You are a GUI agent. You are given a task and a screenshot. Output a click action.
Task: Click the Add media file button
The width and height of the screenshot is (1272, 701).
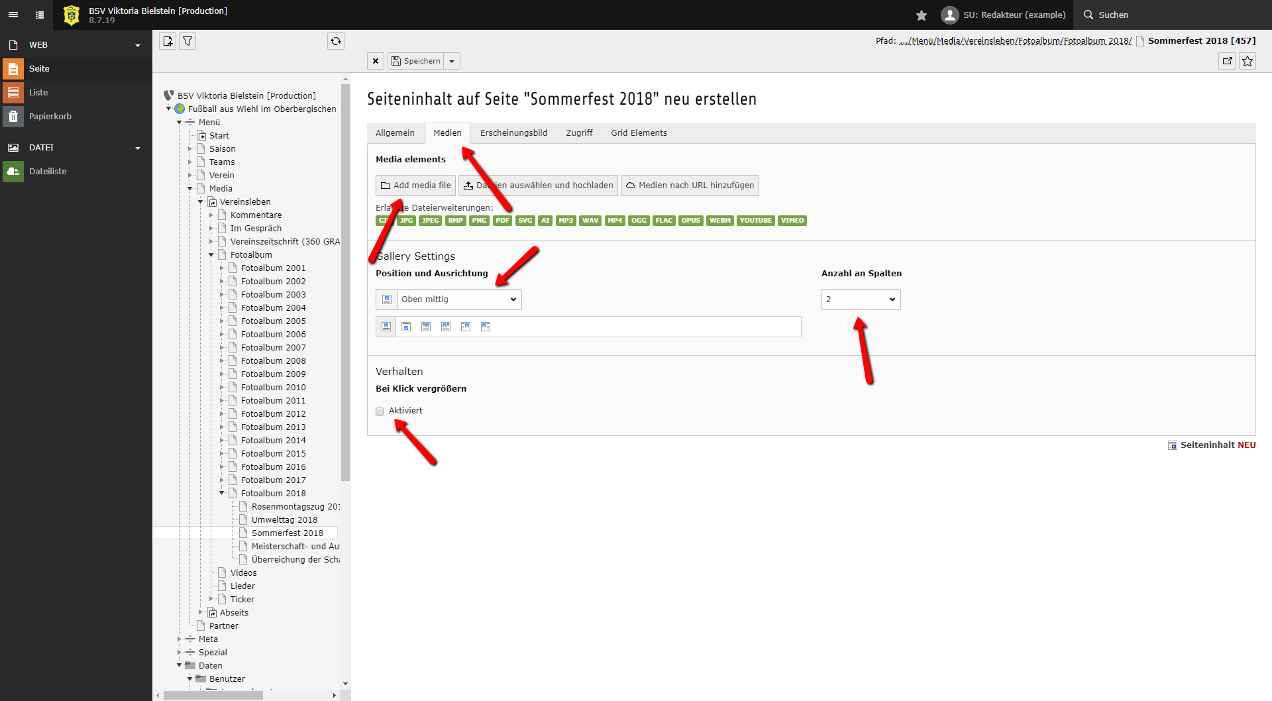(415, 186)
